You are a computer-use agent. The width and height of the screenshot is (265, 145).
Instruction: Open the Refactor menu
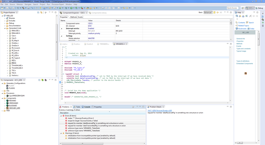click(20, 5)
